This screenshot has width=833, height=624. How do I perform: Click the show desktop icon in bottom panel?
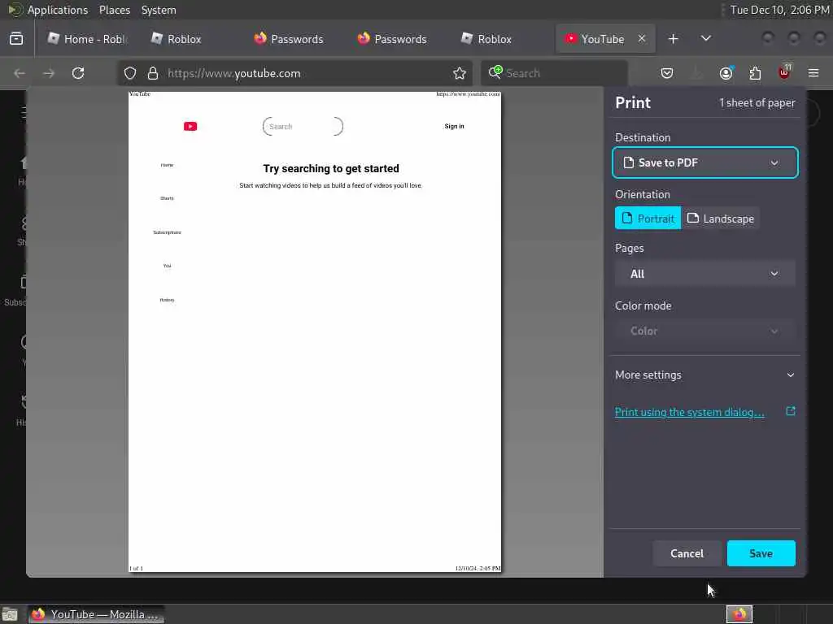10,614
